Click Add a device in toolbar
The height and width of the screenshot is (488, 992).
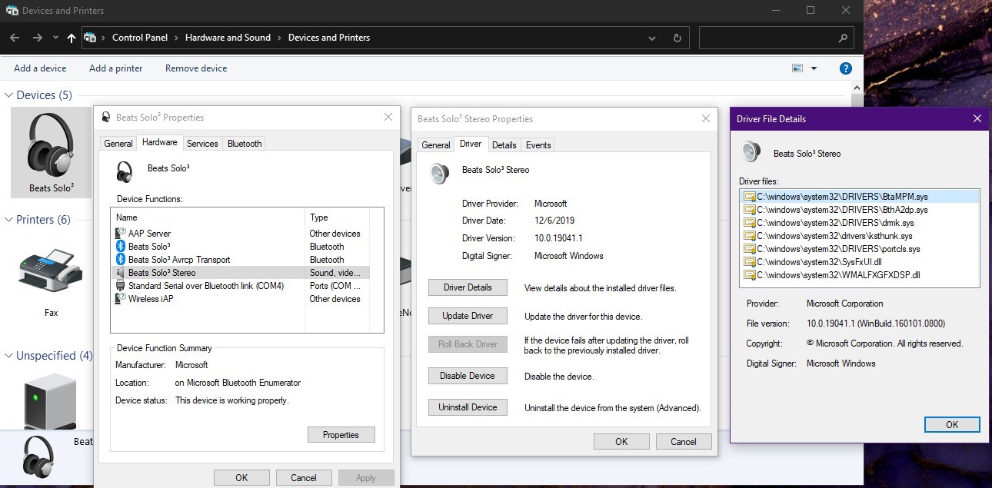(40, 68)
